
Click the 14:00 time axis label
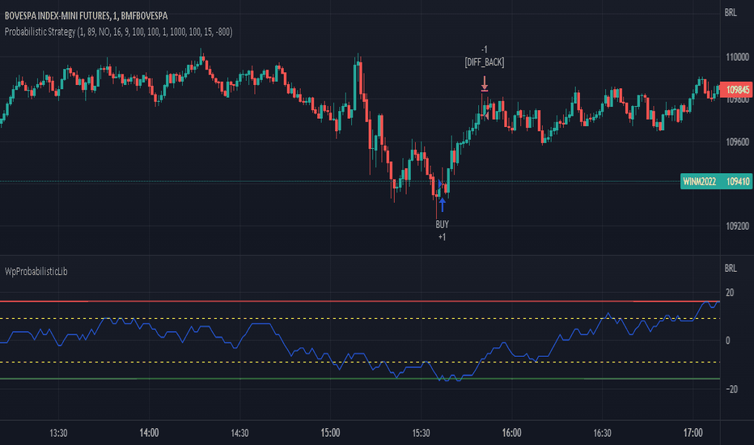(x=149, y=433)
